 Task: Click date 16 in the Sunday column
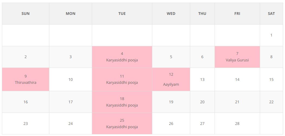[x=25, y=102]
